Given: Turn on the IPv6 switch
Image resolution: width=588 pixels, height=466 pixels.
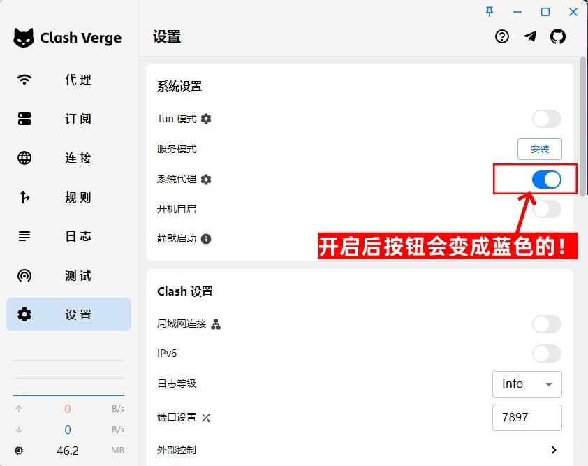Looking at the screenshot, I should point(545,354).
